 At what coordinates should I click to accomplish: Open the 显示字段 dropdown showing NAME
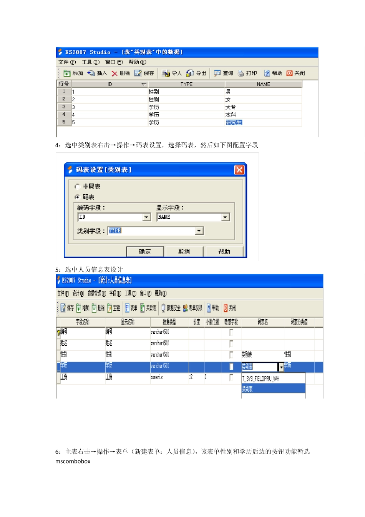(225, 217)
